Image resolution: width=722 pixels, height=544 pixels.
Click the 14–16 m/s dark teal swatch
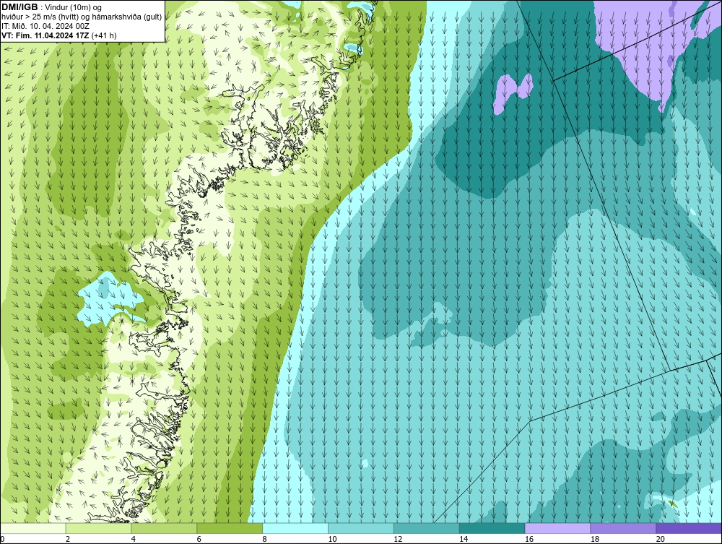[492, 528]
